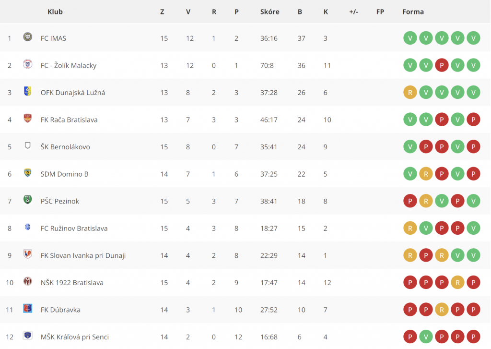The width and height of the screenshot is (491, 349).
Task: Click the FC IMAS club crest
Action: click(27, 37)
